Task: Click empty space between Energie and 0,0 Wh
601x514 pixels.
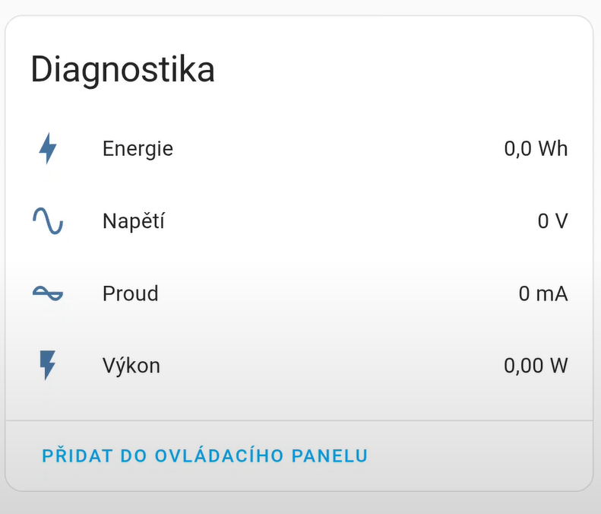Action: (x=334, y=148)
